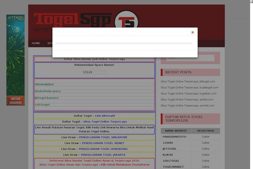The width and height of the screenshot is (253, 169).
Task: Select the Daftar Situs Bandar Judi Online heading
Action: click(x=94, y=59)
